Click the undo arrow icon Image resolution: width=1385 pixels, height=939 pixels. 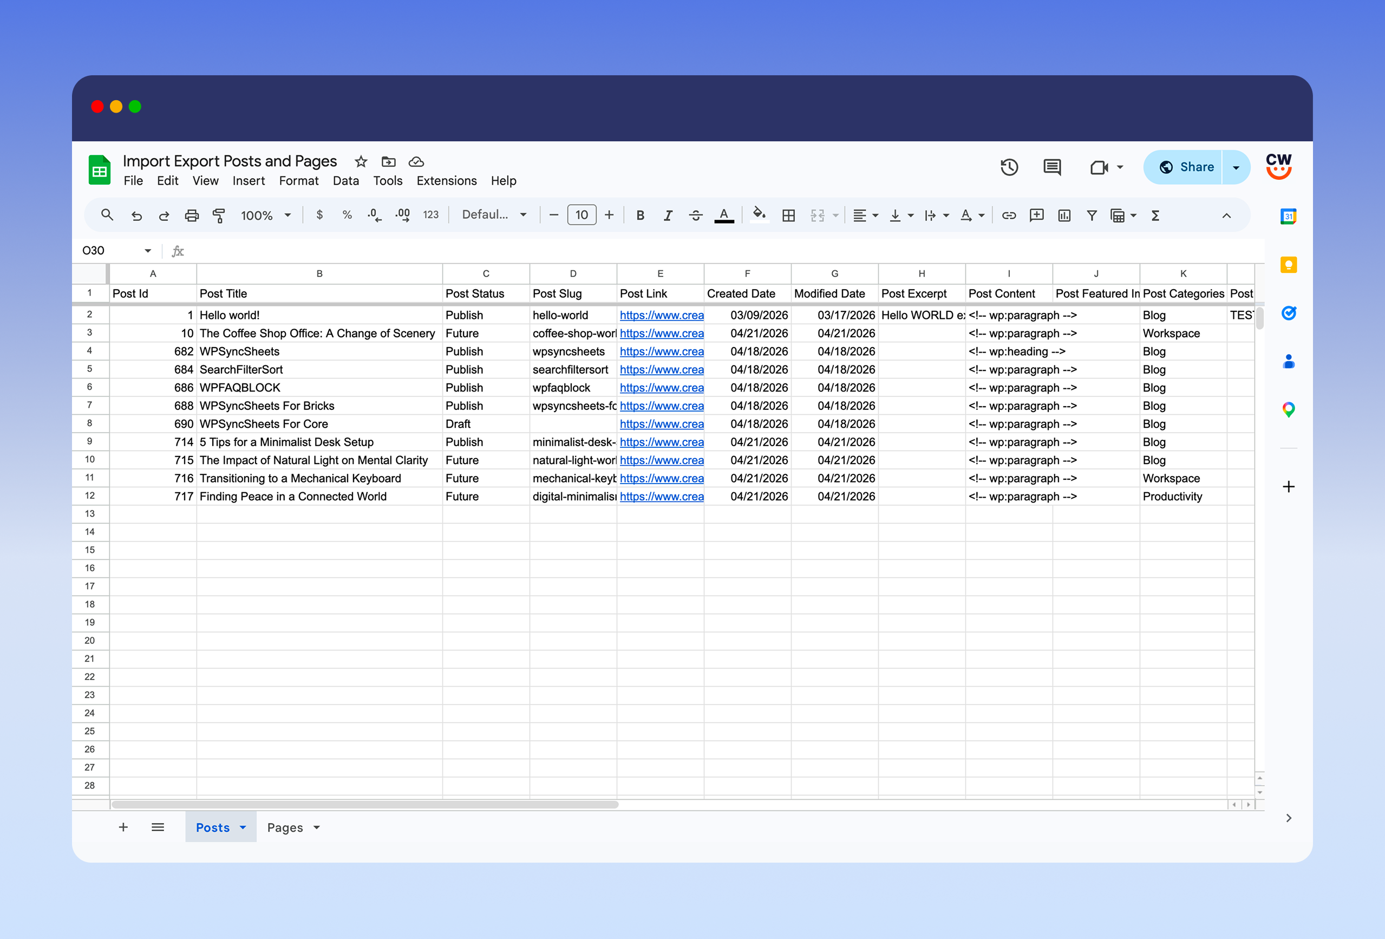tap(136, 215)
